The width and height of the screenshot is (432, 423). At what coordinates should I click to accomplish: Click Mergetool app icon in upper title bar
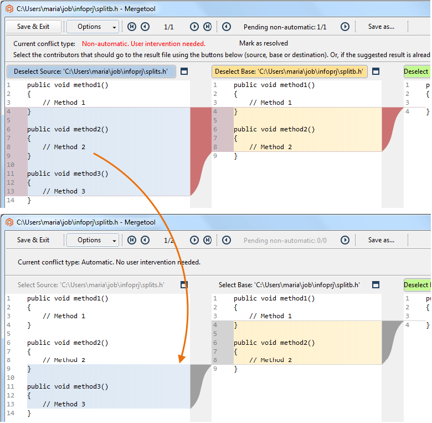(9, 9)
